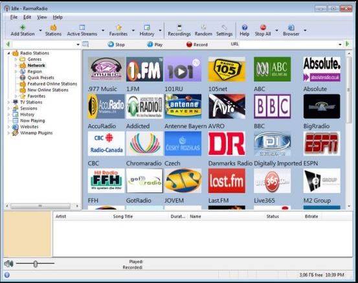The image size is (358, 283).
Task: Collapse the Radio Stations tree node
Action: [8, 53]
